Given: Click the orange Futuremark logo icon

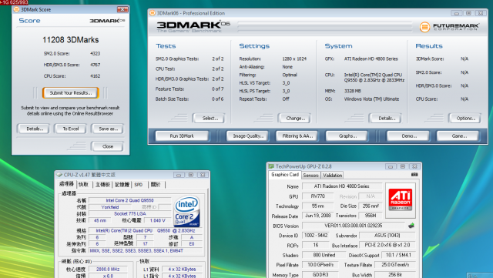Looking at the screenshot, I should point(424,27).
